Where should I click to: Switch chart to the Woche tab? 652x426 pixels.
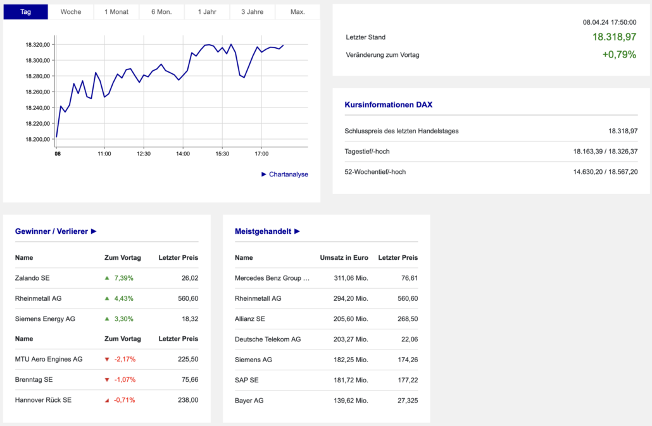click(x=71, y=11)
